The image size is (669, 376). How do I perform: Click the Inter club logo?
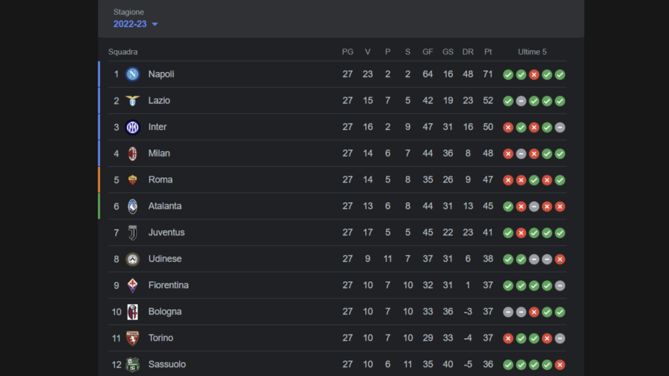(133, 127)
